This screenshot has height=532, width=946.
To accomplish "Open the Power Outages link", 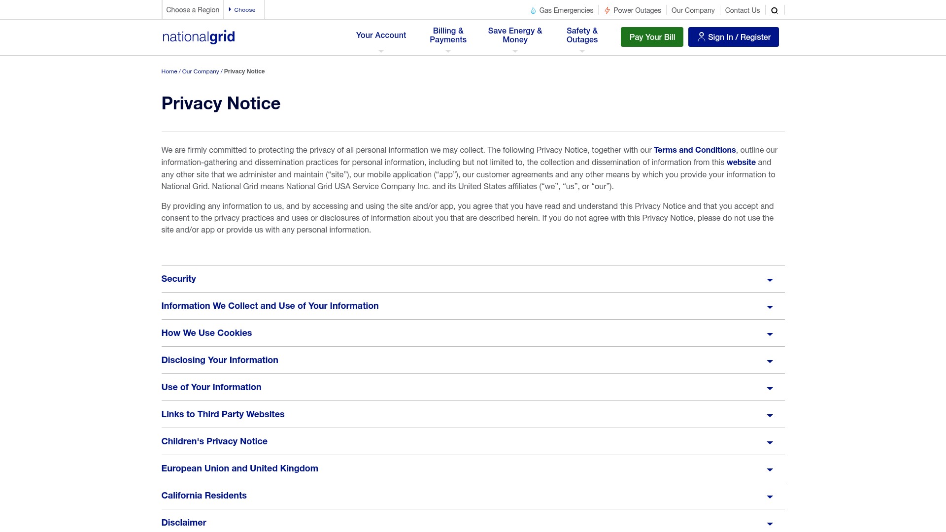I will [637, 10].
